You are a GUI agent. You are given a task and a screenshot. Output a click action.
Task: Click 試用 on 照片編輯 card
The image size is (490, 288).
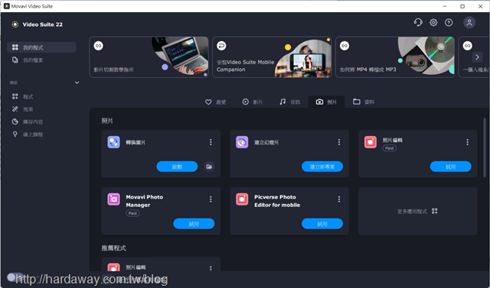point(451,167)
